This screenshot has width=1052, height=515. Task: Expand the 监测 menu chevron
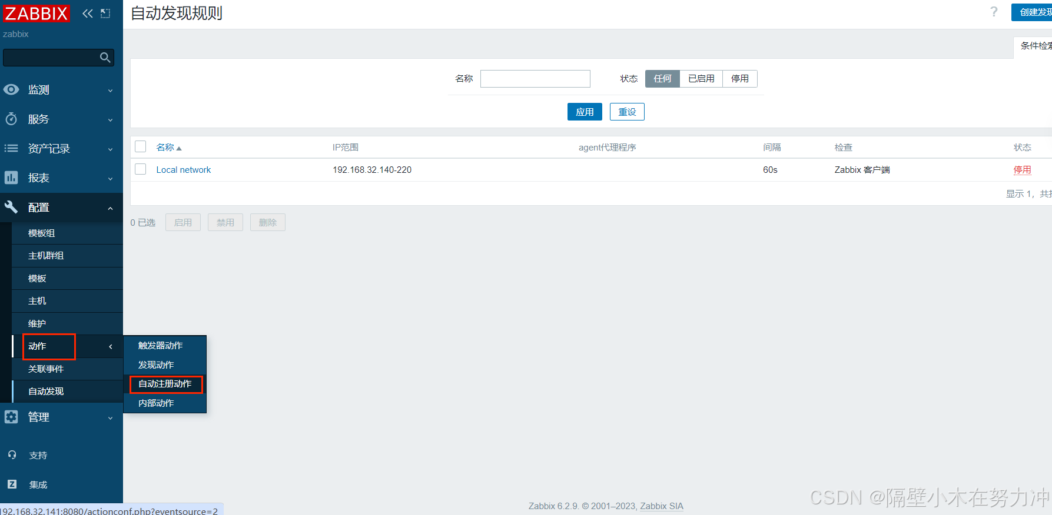tap(110, 91)
